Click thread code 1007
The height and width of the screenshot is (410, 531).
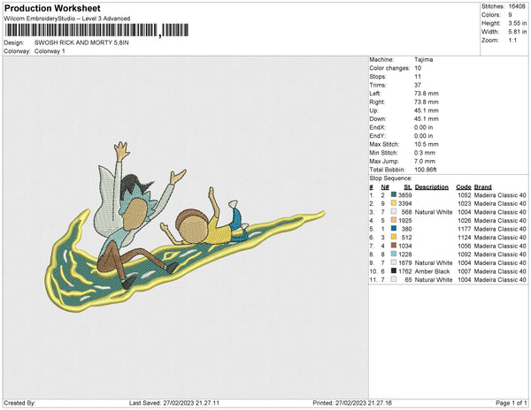(465, 271)
